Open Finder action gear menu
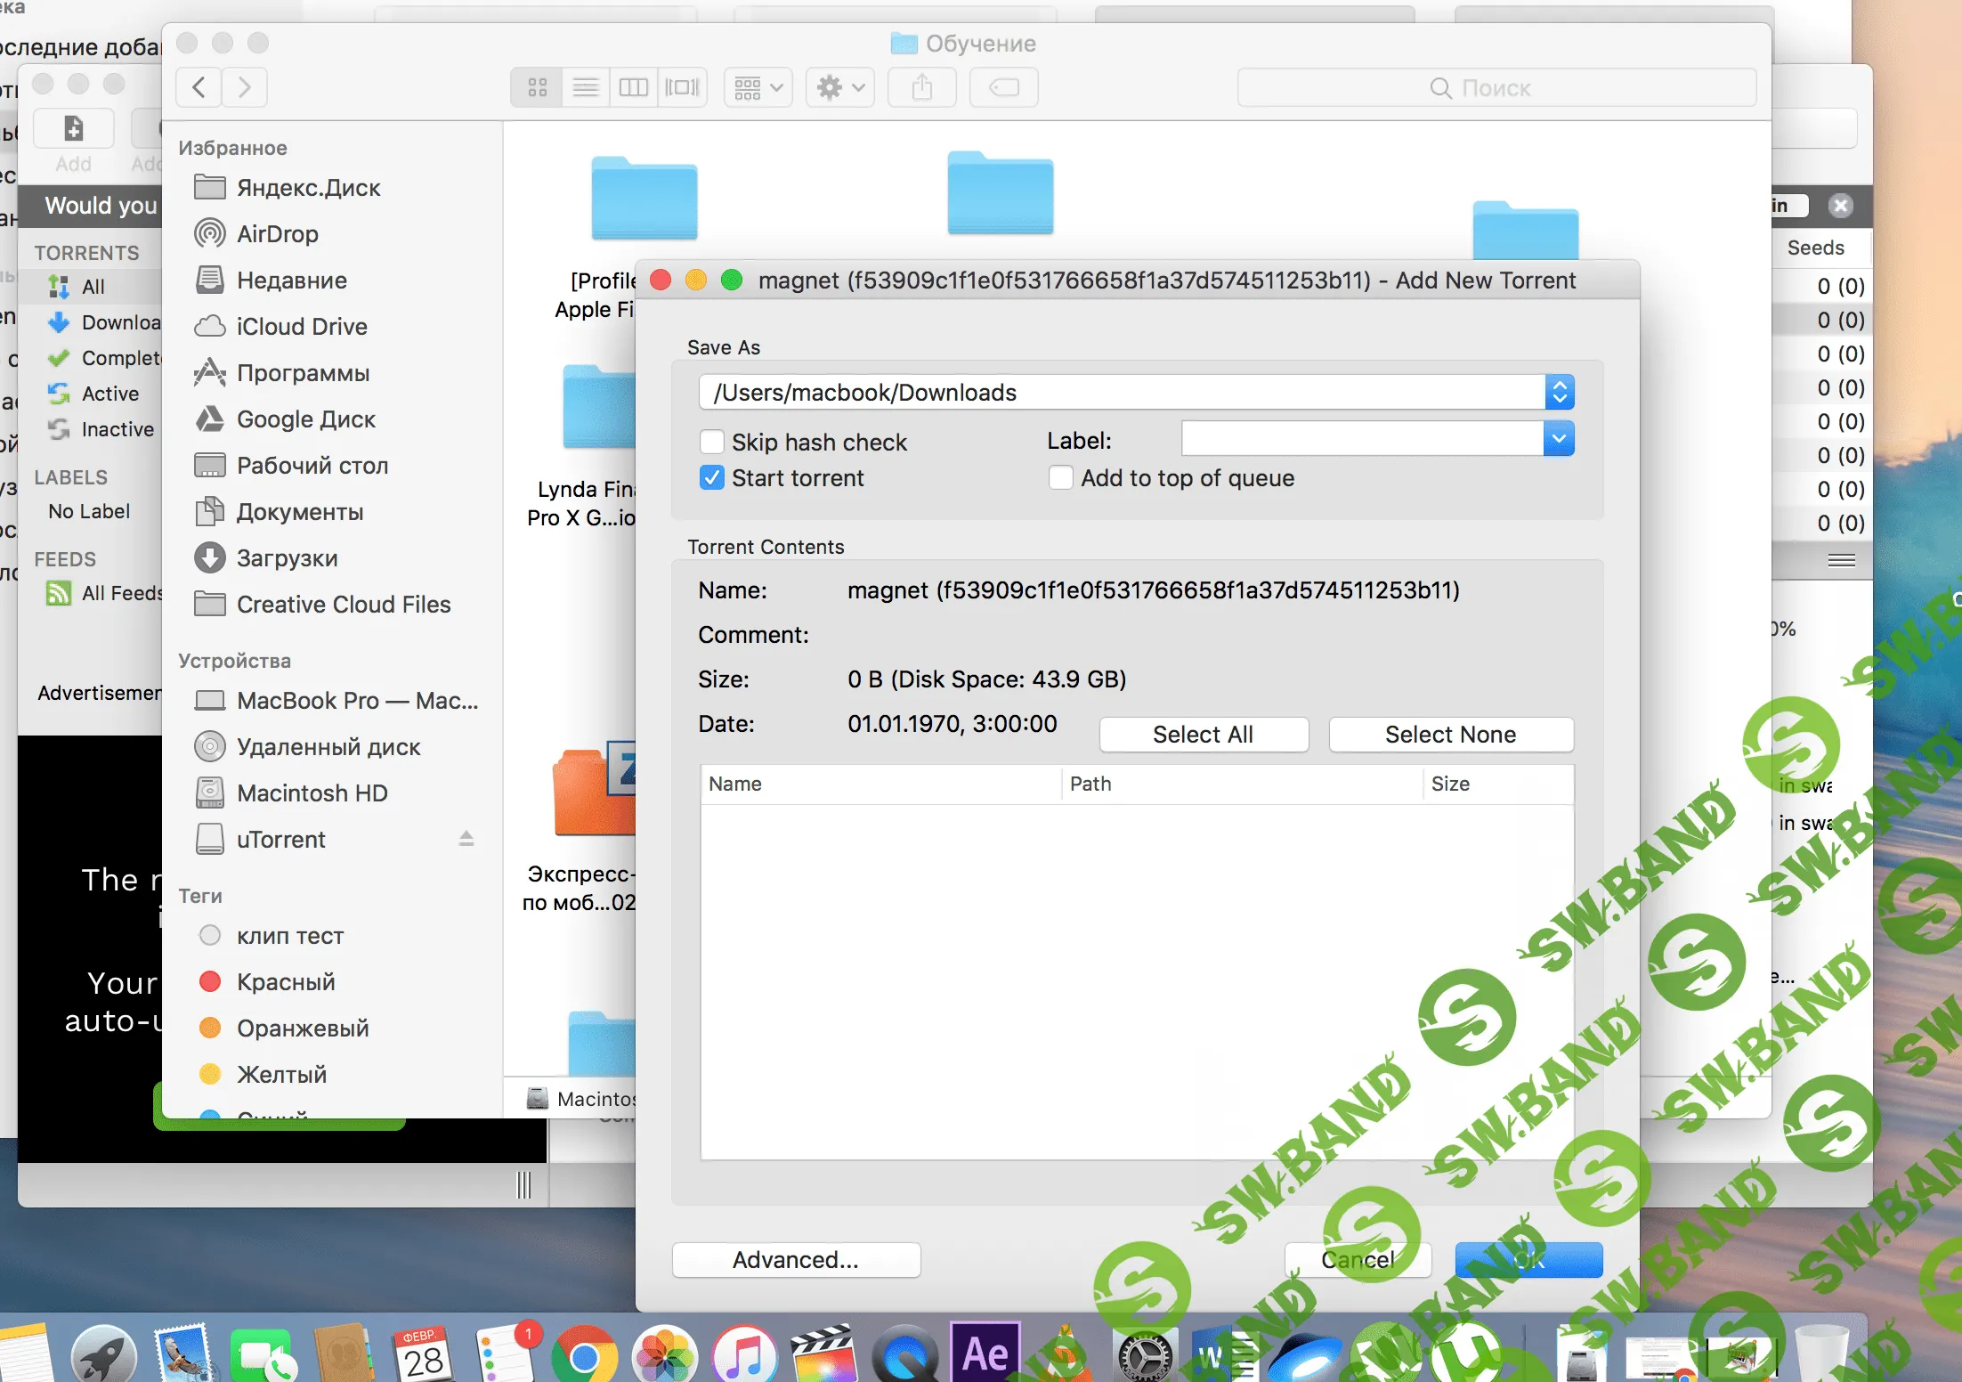 tap(839, 87)
